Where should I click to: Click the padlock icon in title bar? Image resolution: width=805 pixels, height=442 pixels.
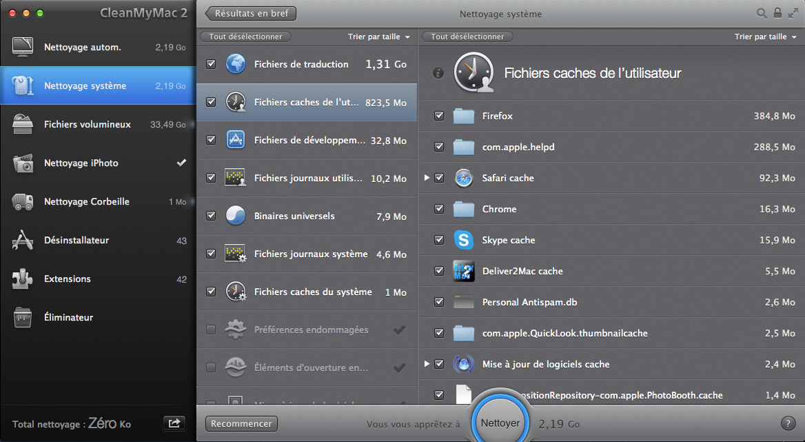point(778,13)
